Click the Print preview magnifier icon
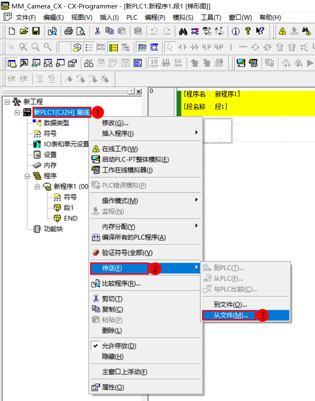Screen dimensions: 315x401 [81, 31]
